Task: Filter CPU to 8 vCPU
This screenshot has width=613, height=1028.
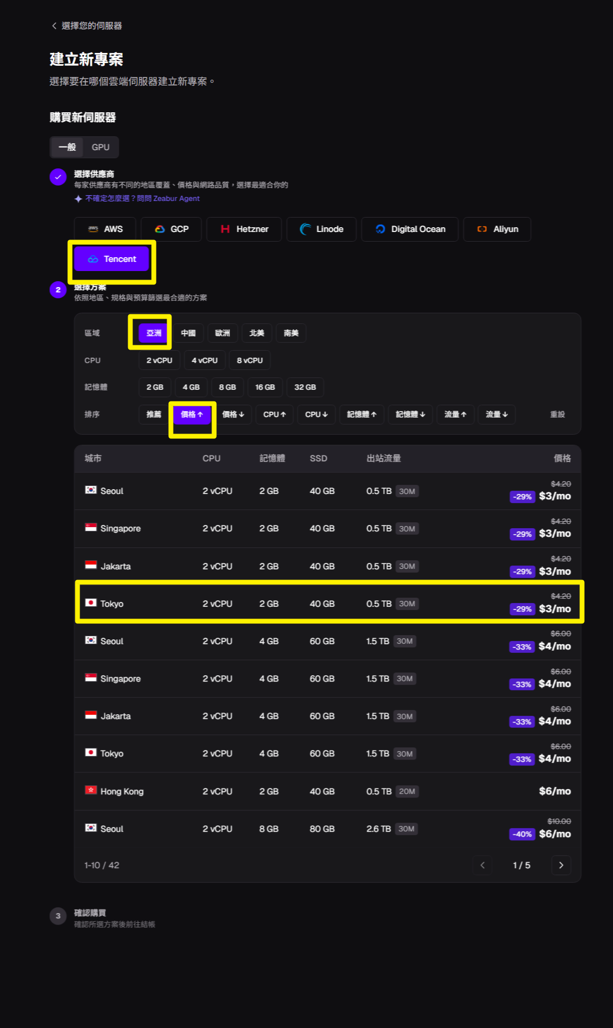Action: click(x=250, y=360)
